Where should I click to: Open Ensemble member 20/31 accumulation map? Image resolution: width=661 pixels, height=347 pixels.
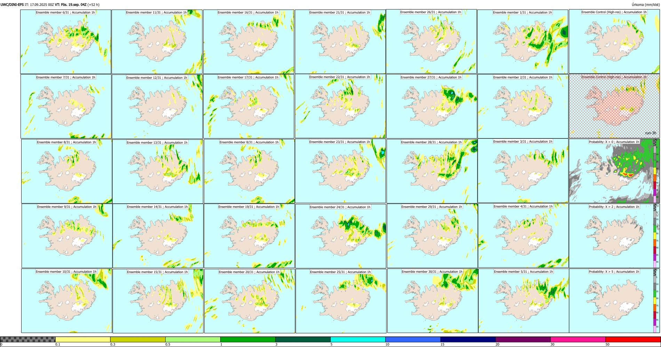250,301
